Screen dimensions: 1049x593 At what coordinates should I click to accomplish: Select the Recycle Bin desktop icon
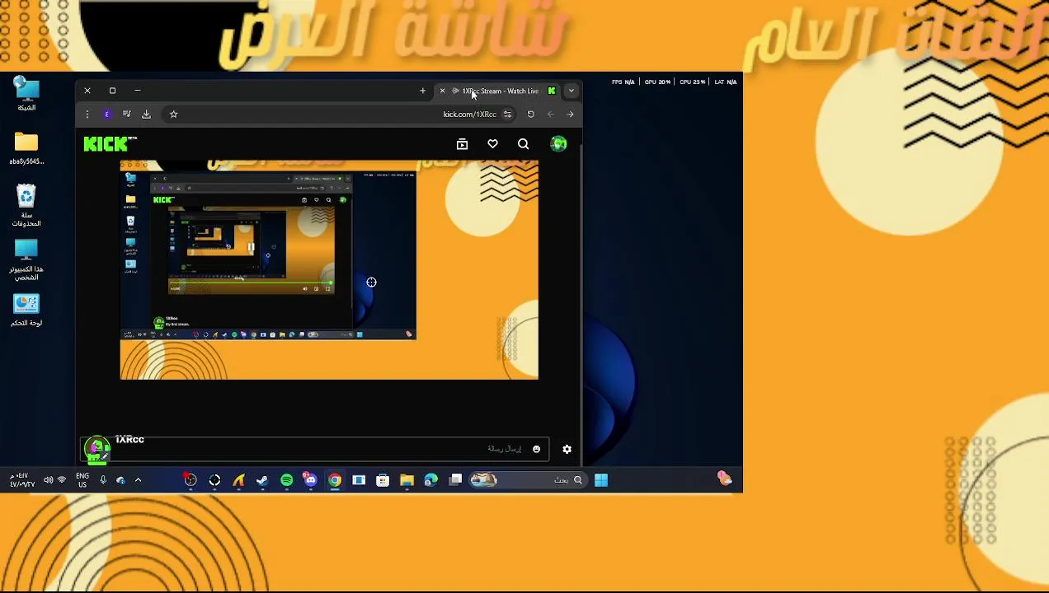click(26, 206)
